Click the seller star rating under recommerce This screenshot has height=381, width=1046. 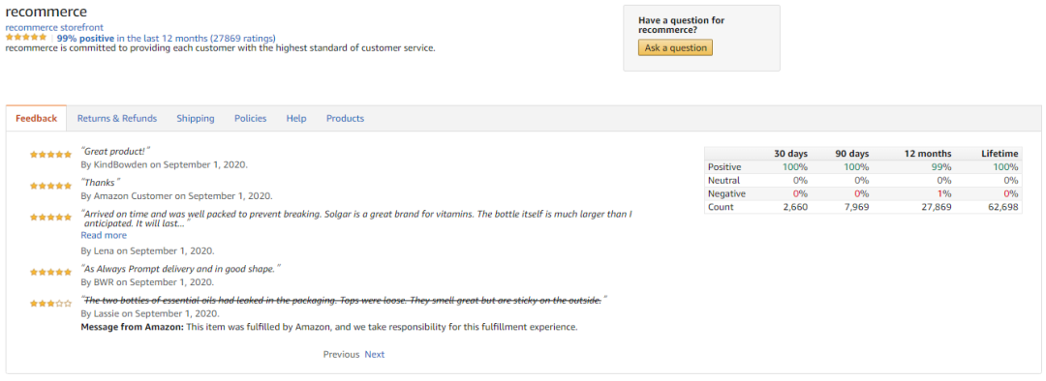26,38
